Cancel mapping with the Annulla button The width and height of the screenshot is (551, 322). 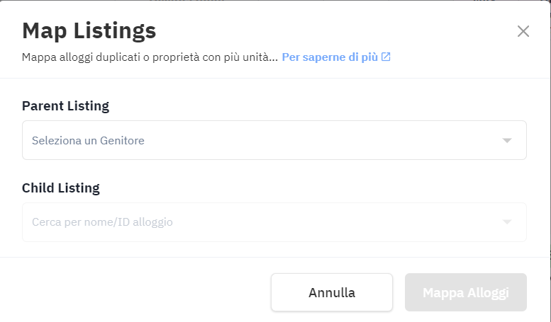(332, 292)
